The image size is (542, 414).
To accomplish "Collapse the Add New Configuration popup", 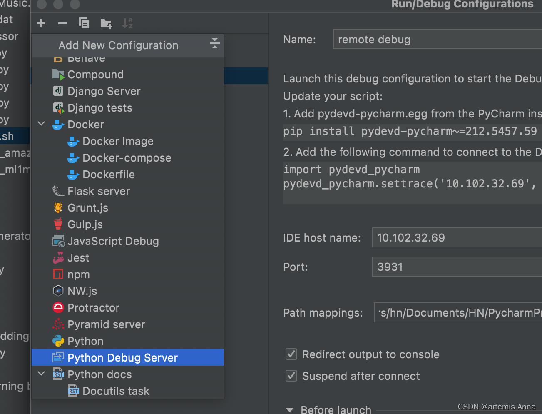I will coord(214,43).
